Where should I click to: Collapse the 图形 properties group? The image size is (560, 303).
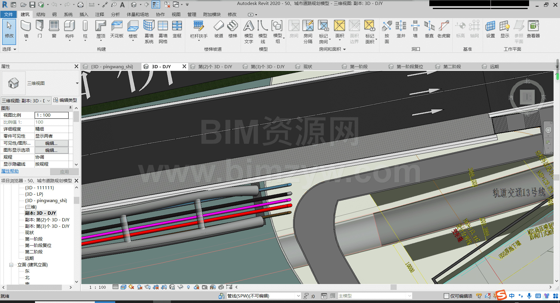pyautogui.click(x=70, y=108)
